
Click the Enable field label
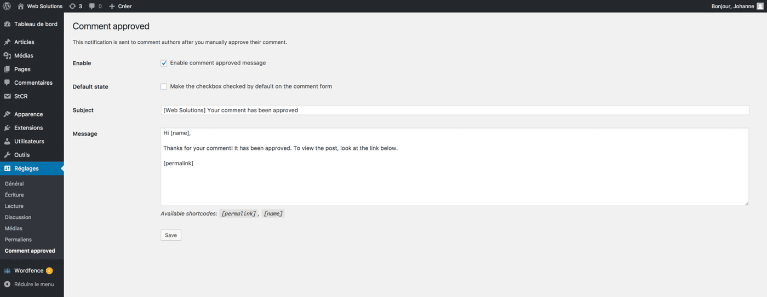pos(82,63)
